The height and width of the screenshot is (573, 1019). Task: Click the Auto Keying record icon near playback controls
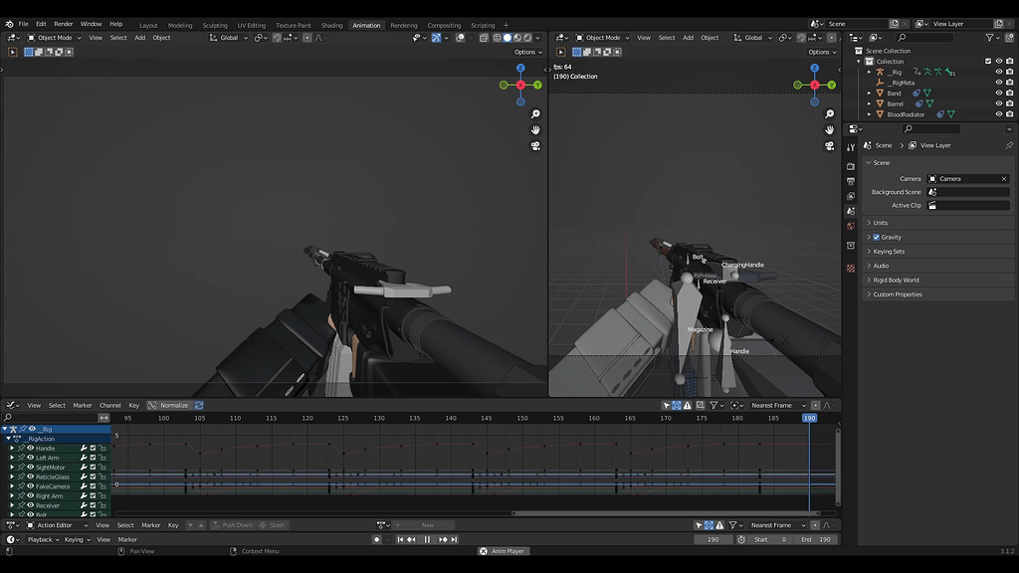coord(376,539)
